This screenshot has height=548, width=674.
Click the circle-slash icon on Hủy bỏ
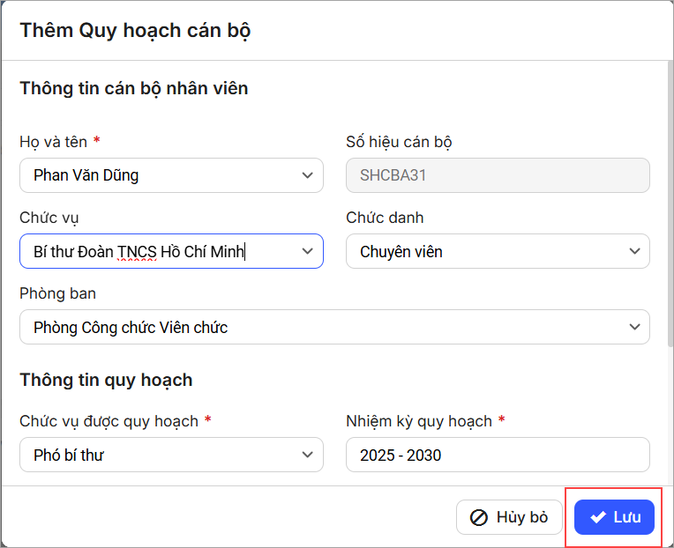[x=479, y=517]
